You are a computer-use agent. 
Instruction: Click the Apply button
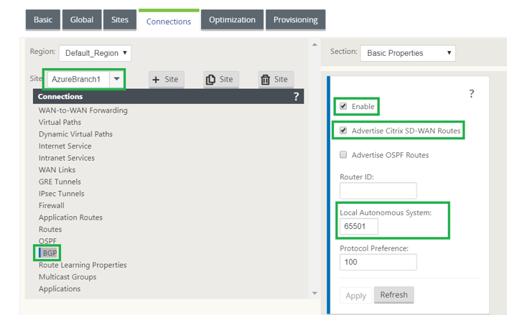tap(355, 296)
